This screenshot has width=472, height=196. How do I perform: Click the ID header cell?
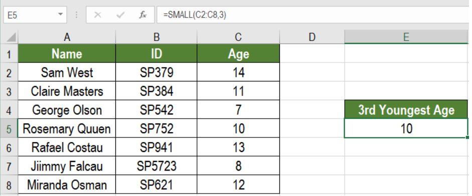(156, 53)
